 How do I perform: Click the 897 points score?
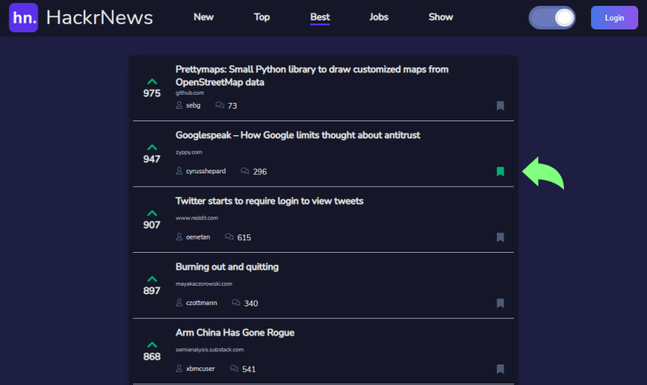coord(152,291)
